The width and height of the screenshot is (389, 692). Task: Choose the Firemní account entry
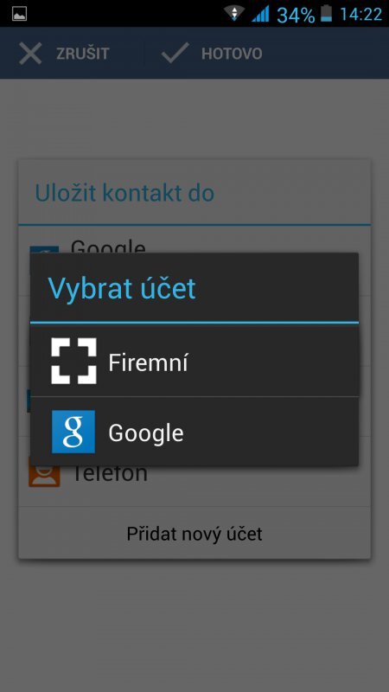click(194, 361)
